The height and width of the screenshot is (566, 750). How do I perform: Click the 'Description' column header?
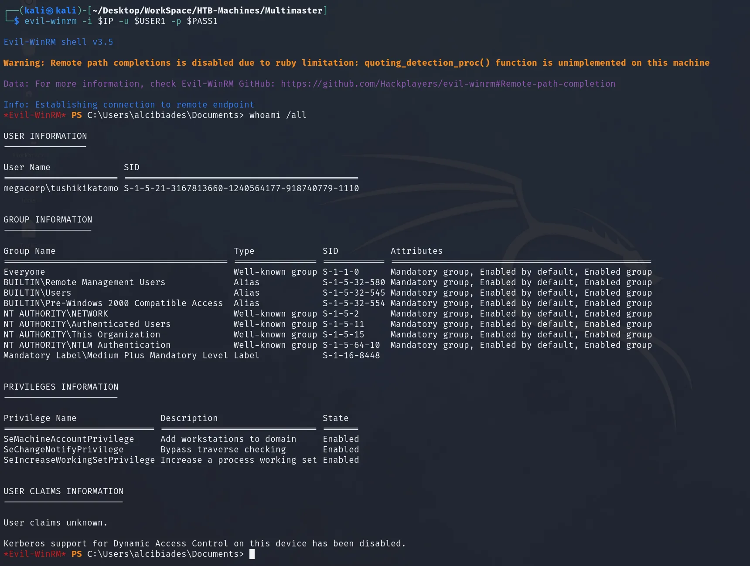click(x=189, y=418)
